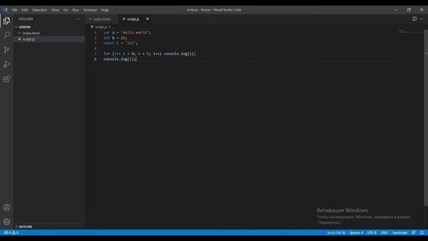Open the Explorer view in activity bar
Image resolution: width=428 pixels, height=241 pixels.
(x=7, y=21)
